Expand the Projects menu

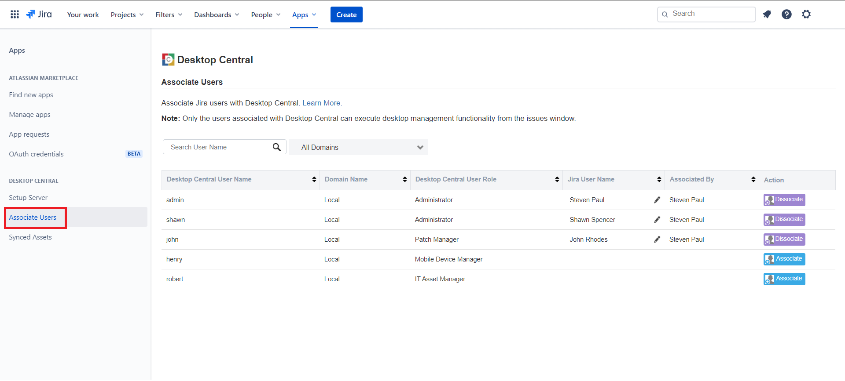tap(127, 15)
